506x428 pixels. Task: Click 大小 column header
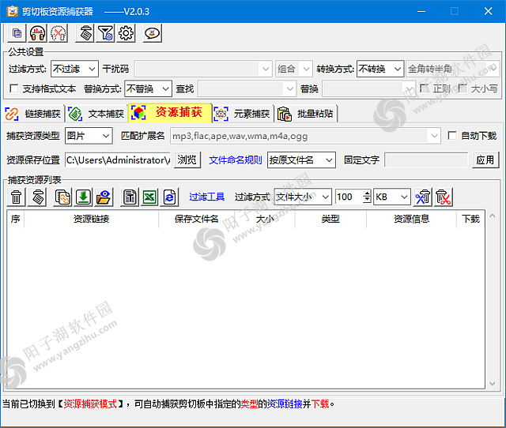[x=265, y=219]
